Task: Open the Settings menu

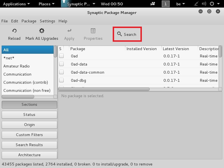Action: point(47,21)
